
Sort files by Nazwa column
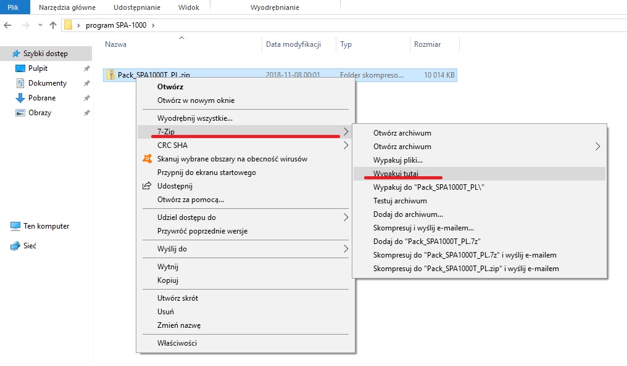[115, 44]
